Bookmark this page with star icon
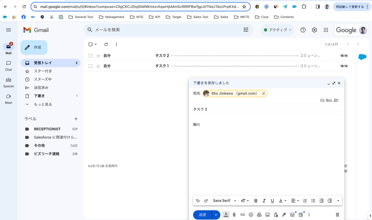 coord(244,6)
